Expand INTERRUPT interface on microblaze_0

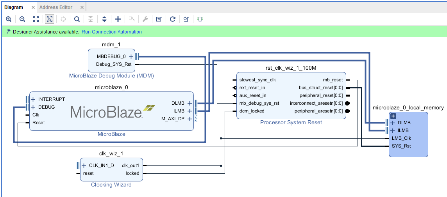(x=33, y=99)
